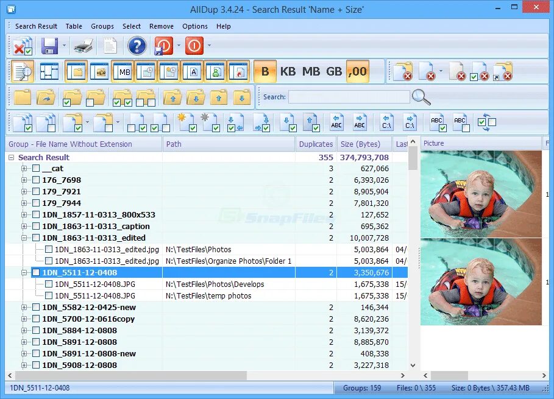Click the result list horizontal scrollbar thumb
This screenshot has height=399, width=554.
[130, 375]
